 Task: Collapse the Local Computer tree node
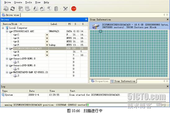coord(3,28)
